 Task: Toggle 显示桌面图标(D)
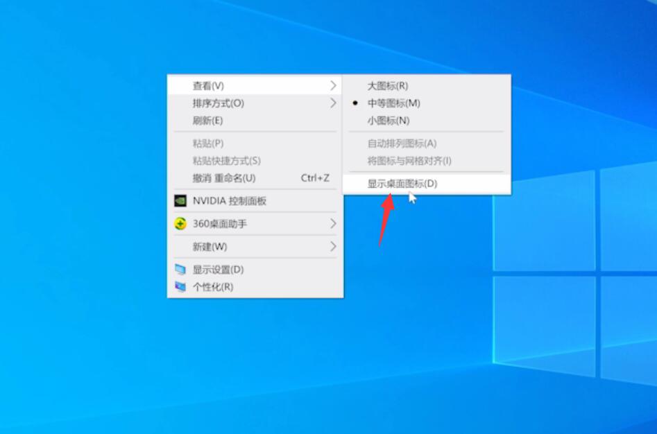[427, 184]
